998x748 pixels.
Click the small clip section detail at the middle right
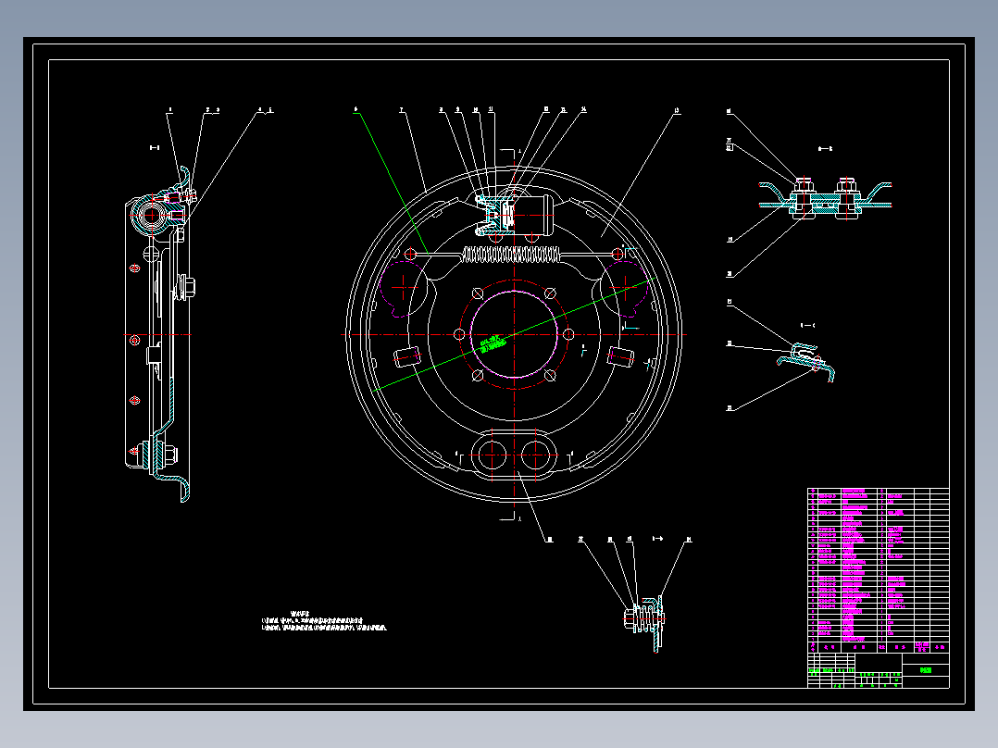[x=805, y=362]
